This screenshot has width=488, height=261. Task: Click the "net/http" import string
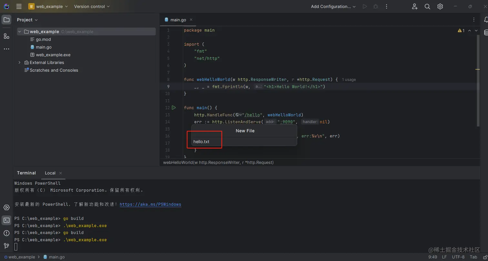(x=207, y=58)
